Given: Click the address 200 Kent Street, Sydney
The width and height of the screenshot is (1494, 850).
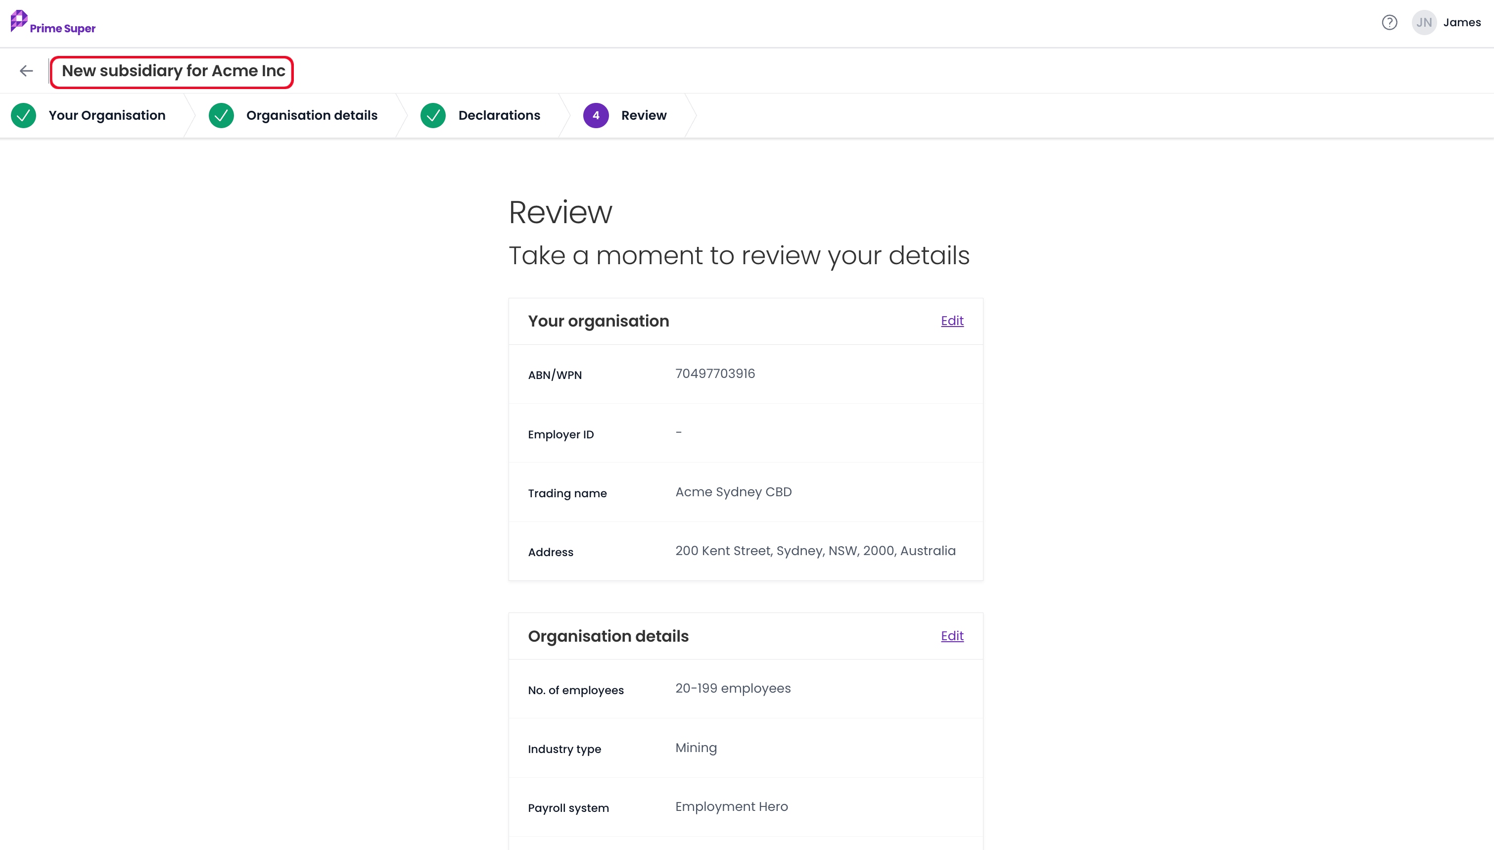Looking at the screenshot, I should (x=815, y=551).
